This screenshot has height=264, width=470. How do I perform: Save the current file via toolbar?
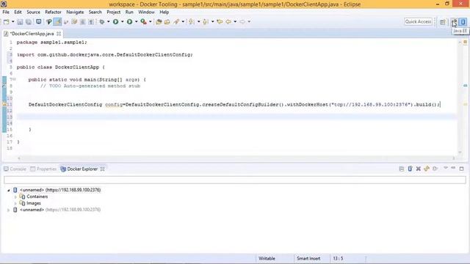pyautogui.click(x=20, y=21)
